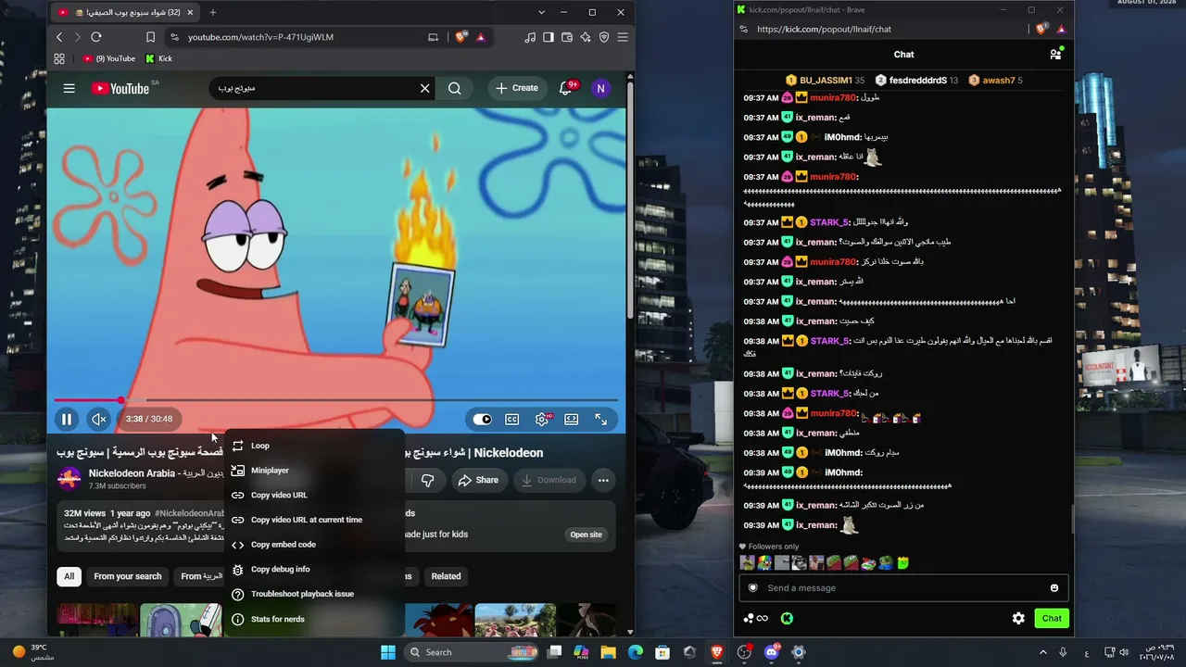Open the (9) YouTube bookmark
The width and height of the screenshot is (1186, 667).
[109, 58]
